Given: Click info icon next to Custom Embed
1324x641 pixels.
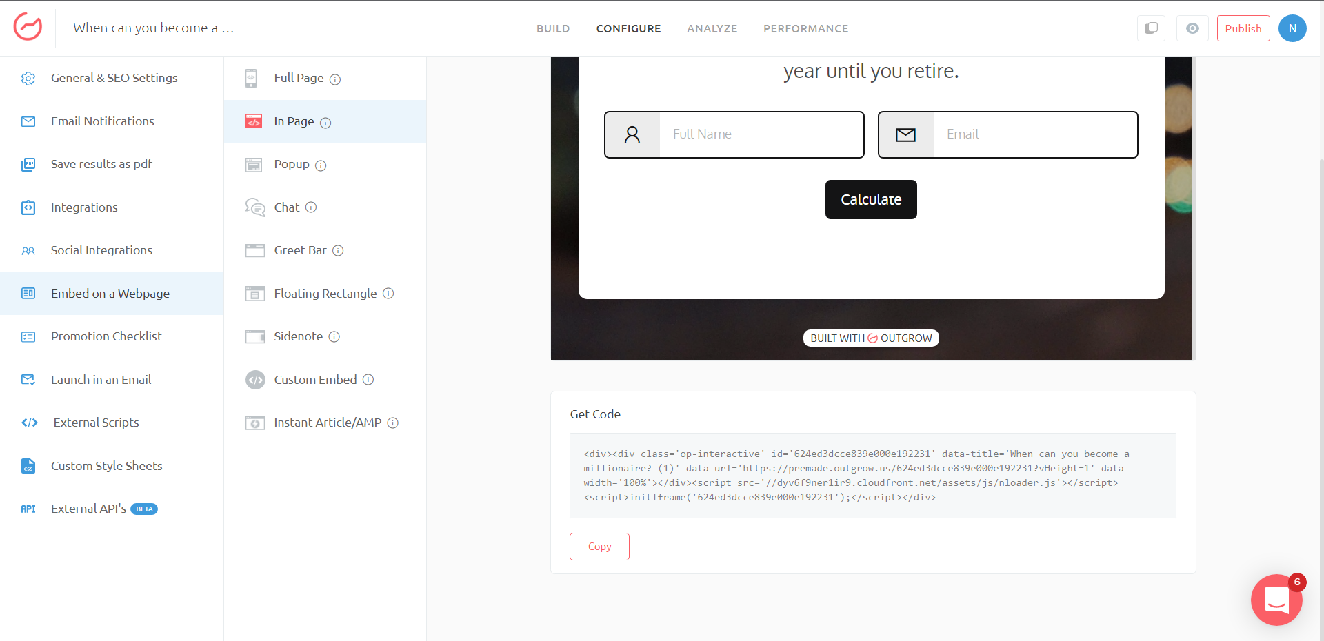Looking at the screenshot, I should pyautogui.click(x=368, y=380).
